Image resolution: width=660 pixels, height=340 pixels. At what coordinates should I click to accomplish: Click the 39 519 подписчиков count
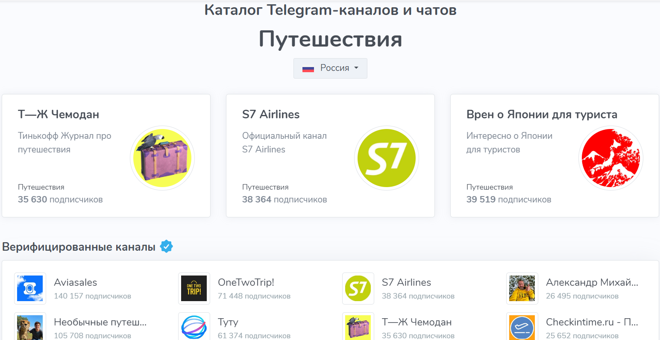click(x=509, y=199)
